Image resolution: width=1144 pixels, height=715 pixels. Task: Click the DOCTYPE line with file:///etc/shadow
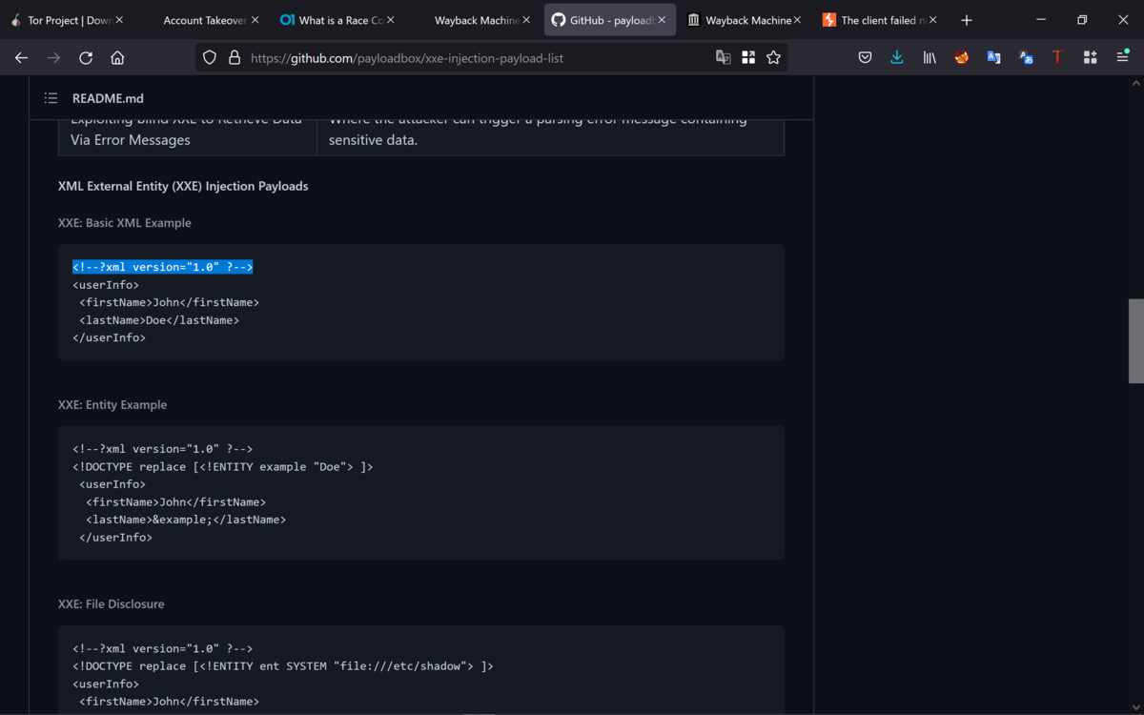283,666
